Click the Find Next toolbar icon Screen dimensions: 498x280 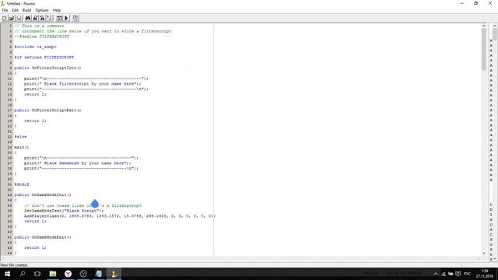(x=35, y=18)
